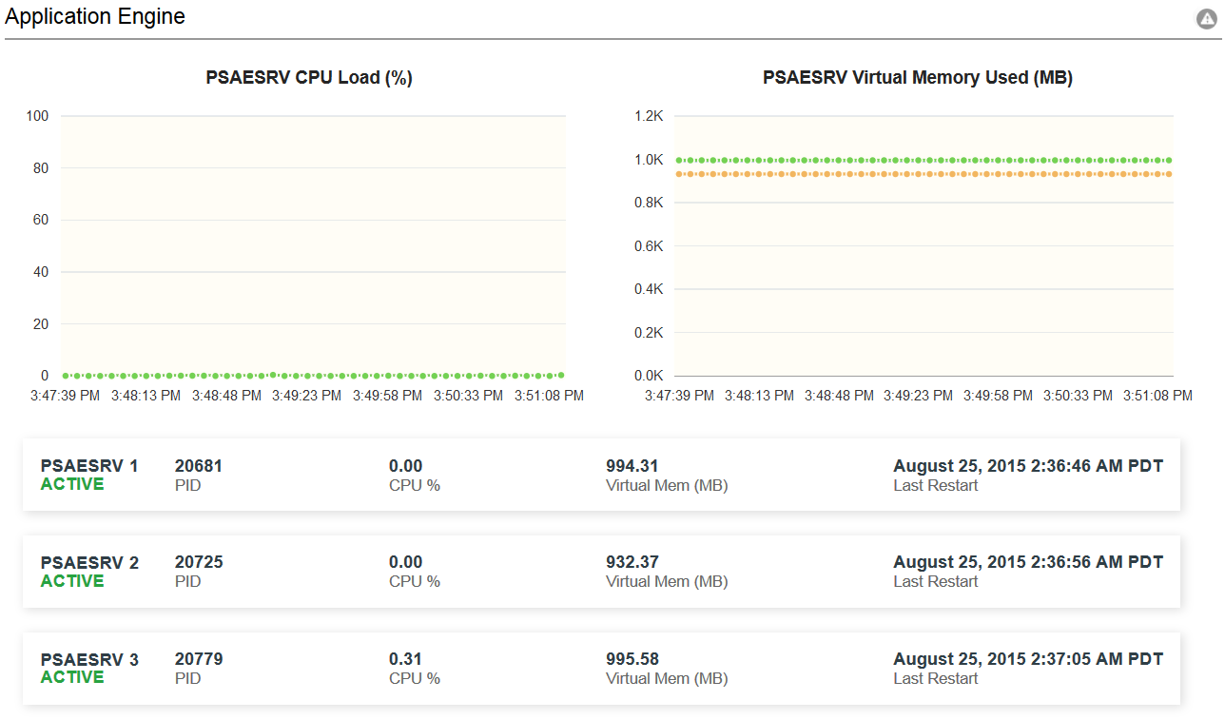Click the warning alert icon at top right
The height and width of the screenshot is (720, 1225).
[x=1207, y=18]
